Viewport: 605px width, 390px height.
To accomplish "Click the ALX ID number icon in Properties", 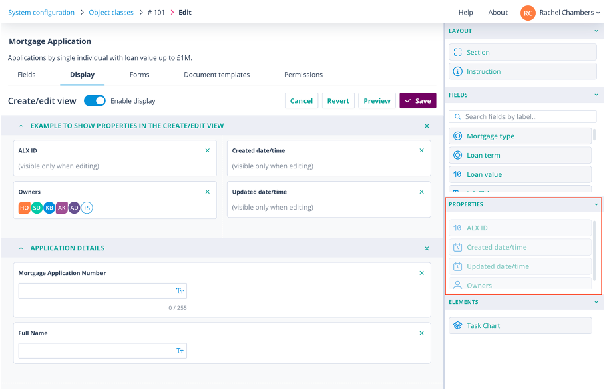I will (457, 228).
